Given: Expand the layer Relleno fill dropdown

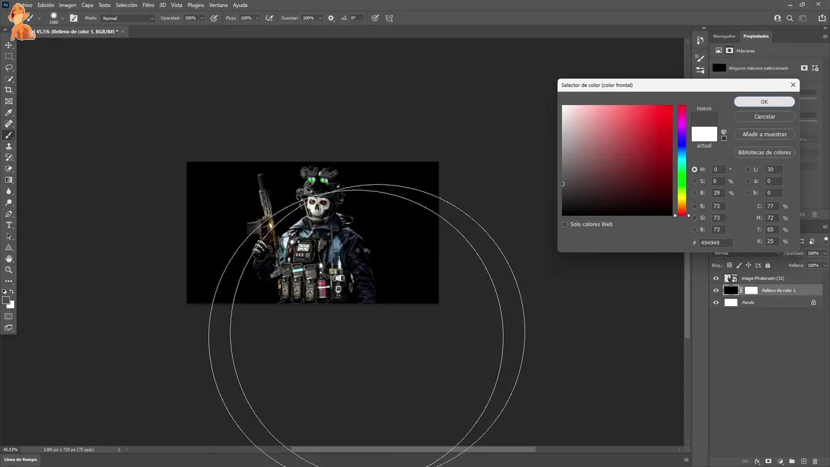Looking at the screenshot, I should coord(824,265).
